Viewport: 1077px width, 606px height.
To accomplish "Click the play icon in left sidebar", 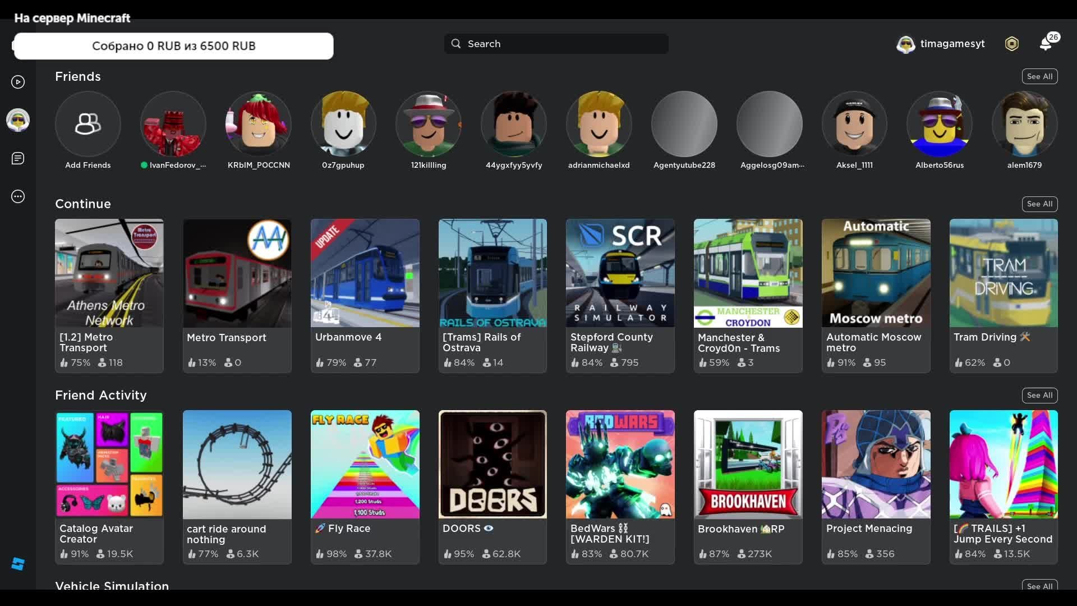I will (18, 82).
